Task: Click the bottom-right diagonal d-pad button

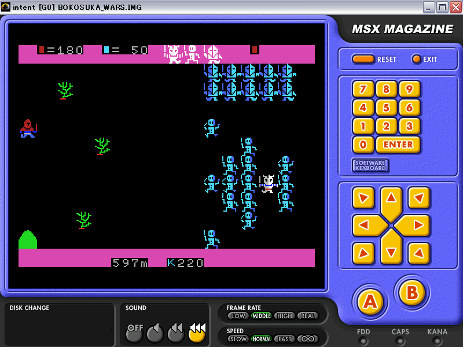Action: pos(418,253)
